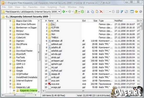Open the Configuration gear icon
Viewport: 144px width, 98px height.
pos(141,12)
